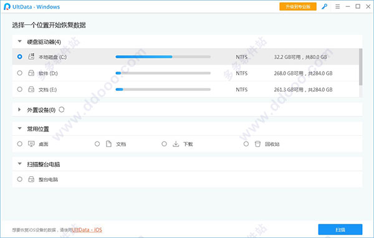Click the orange upgrade to pro button
Viewport: 374px width, 238px height.
pos(298,7)
